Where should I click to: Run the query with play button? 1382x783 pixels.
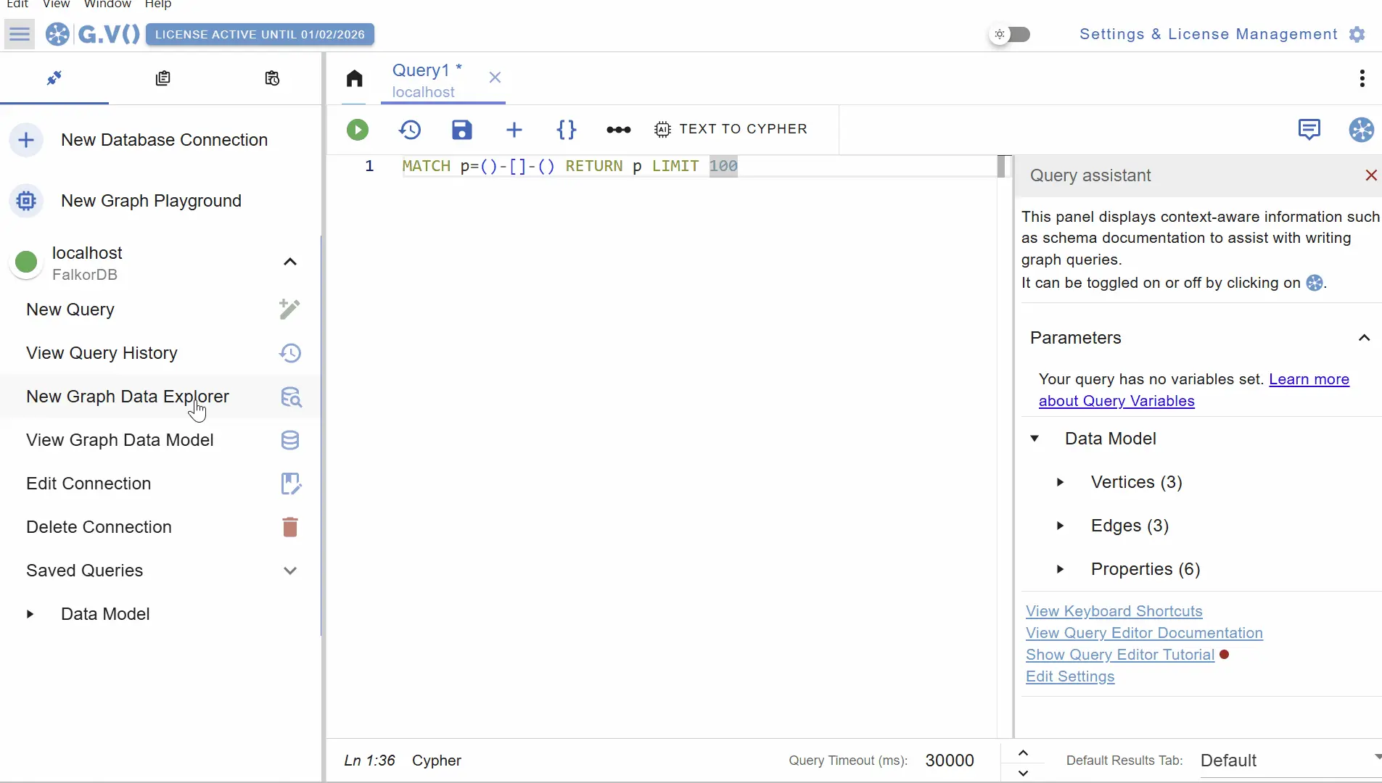pos(357,130)
